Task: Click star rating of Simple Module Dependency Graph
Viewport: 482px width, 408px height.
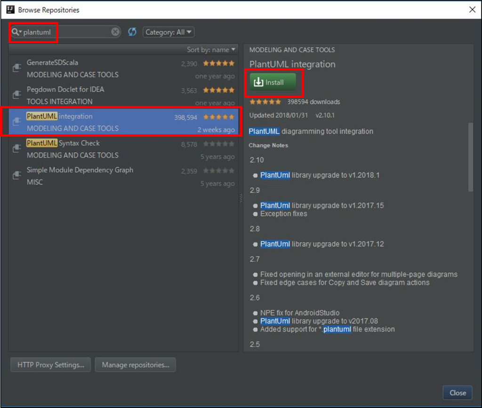Action: 218,171
